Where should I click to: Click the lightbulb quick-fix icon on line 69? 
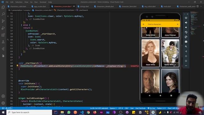(x=17, y=66)
